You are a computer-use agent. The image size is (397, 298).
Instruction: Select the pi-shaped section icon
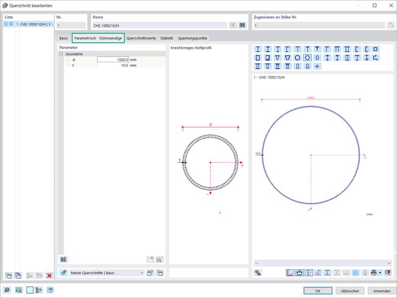tap(337, 49)
